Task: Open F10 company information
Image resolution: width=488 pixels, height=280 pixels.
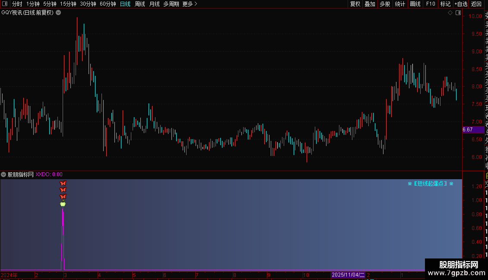Action: click(x=431, y=4)
